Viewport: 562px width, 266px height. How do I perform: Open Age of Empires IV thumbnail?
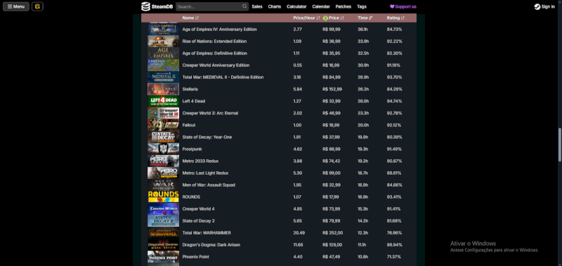pos(164,29)
